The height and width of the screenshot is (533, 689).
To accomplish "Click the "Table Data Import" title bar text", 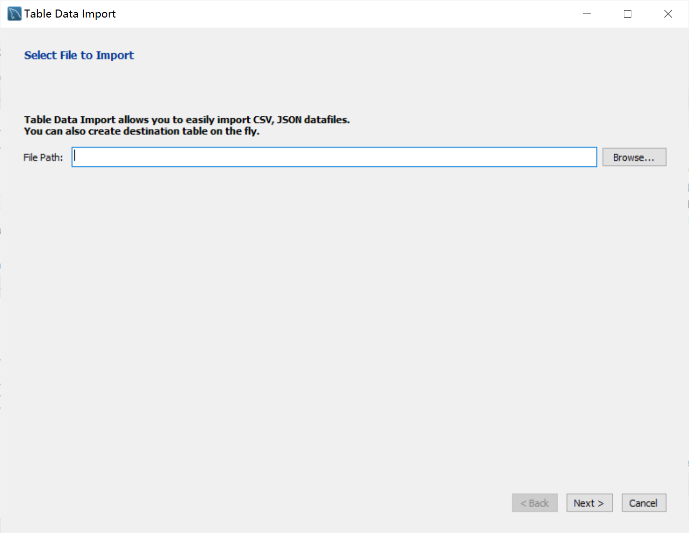I will pos(70,14).
